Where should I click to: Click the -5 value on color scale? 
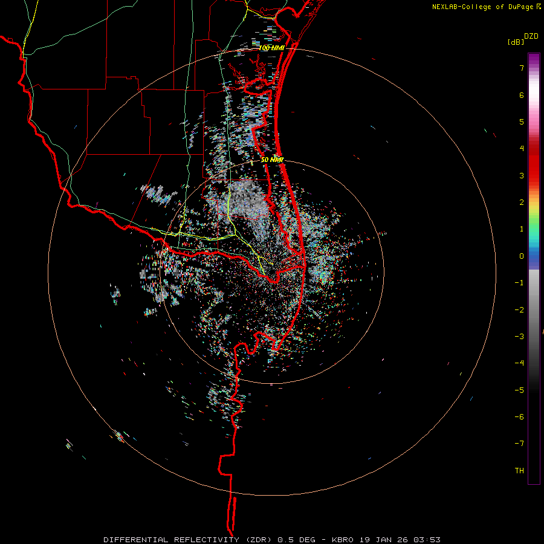pyautogui.click(x=519, y=390)
